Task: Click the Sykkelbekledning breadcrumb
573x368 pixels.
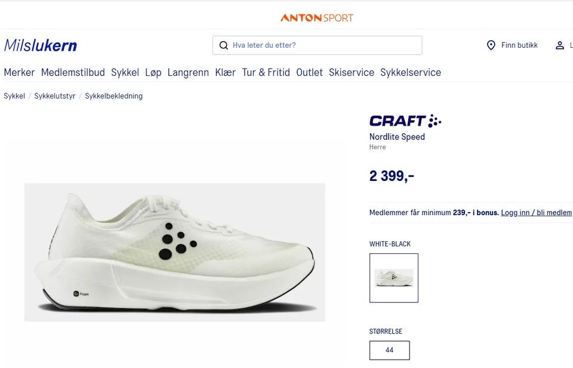Action: click(x=113, y=96)
